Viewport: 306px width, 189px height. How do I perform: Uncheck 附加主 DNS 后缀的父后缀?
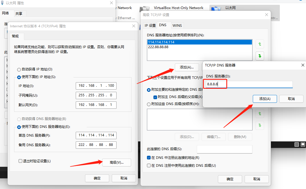(x=155, y=97)
